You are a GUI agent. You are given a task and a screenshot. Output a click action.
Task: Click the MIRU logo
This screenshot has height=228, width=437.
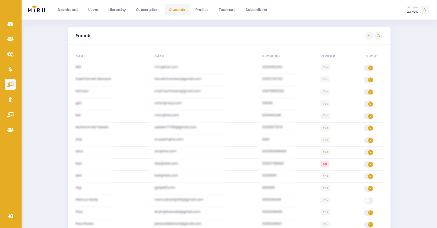pos(36,10)
